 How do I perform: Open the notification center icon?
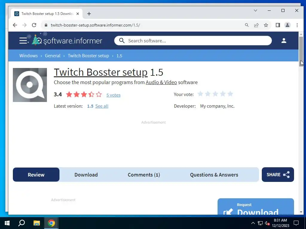tap(296, 223)
